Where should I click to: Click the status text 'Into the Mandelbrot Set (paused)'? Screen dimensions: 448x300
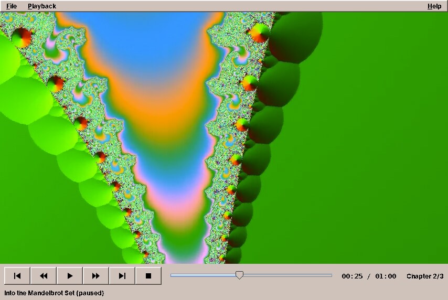click(54, 293)
